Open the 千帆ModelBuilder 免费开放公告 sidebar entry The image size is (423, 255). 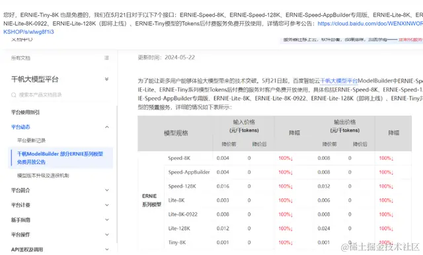pos(60,158)
